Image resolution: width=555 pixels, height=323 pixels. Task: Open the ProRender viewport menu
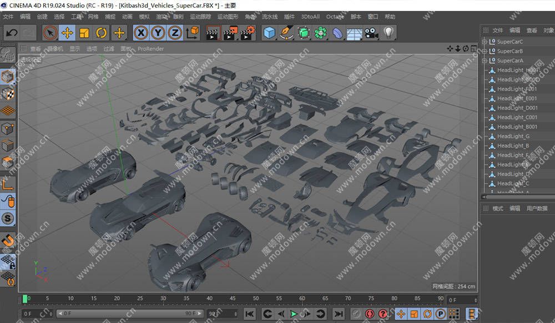[151, 49]
